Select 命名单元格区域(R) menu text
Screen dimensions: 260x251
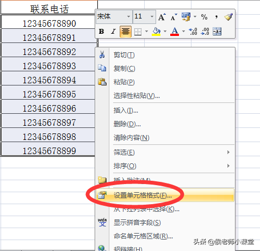pos(143,236)
